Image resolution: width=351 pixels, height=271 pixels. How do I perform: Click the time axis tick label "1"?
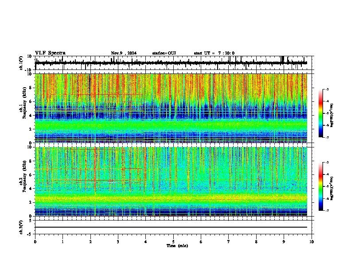(x=62, y=242)
